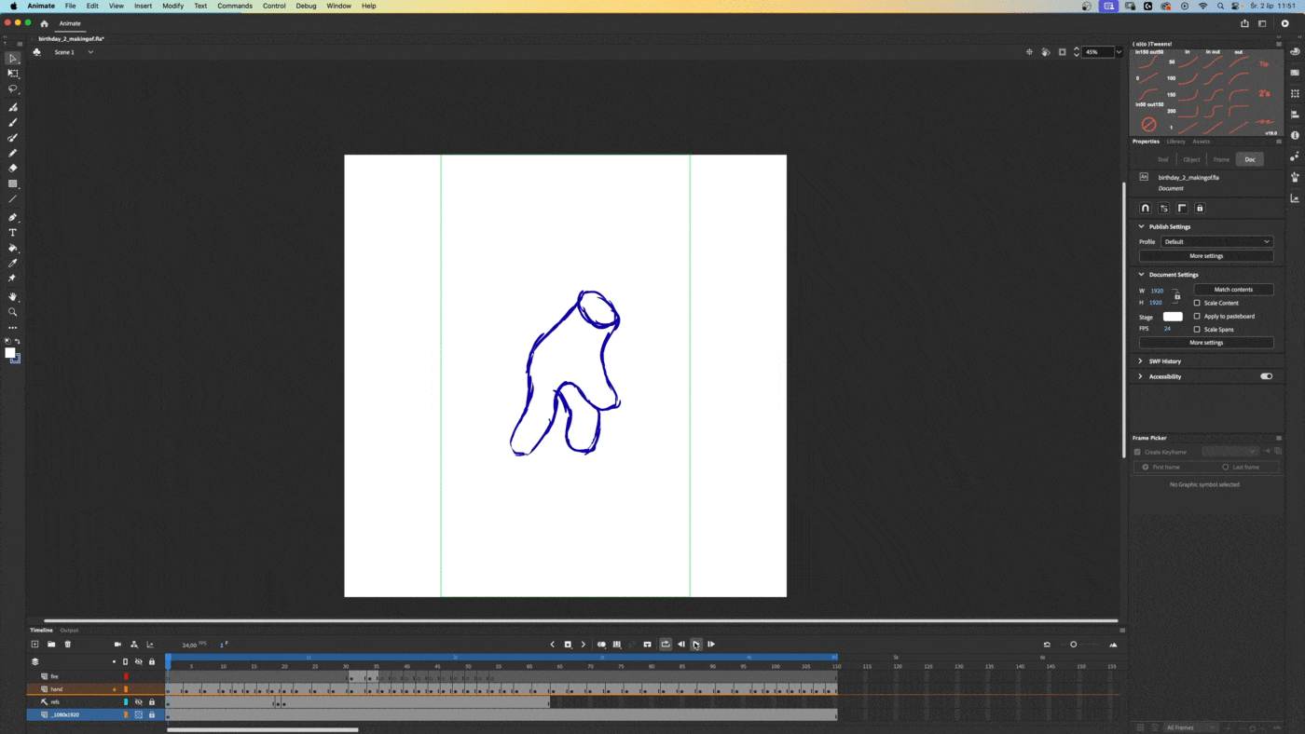
Task: Open the publish Profile dropdown
Action: 1216,241
